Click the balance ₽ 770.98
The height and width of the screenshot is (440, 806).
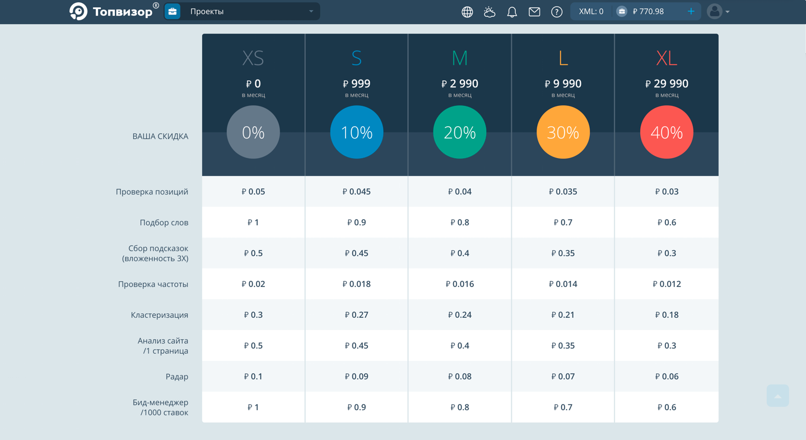pyautogui.click(x=648, y=11)
